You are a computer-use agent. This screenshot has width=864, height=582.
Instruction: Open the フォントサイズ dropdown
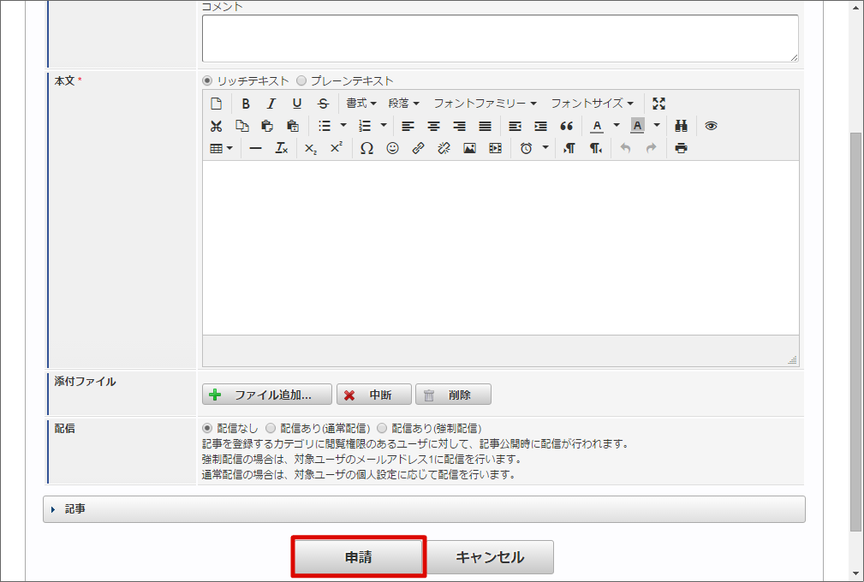[x=591, y=103]
